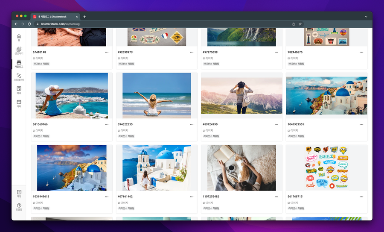
Task: Open the three-dot menu for 681069766
Action: tap(107, 124)
